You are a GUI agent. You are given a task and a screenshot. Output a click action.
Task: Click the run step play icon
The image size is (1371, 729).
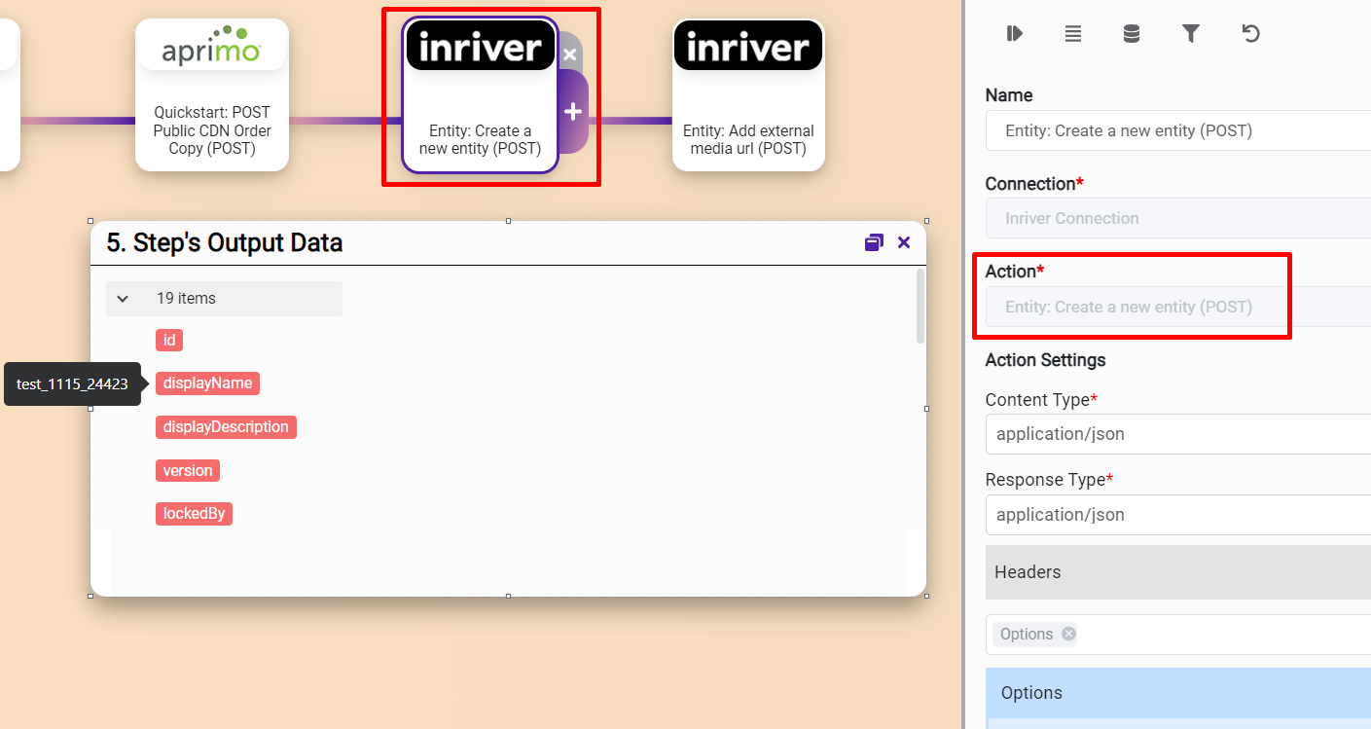click(x=1014, y=34)
